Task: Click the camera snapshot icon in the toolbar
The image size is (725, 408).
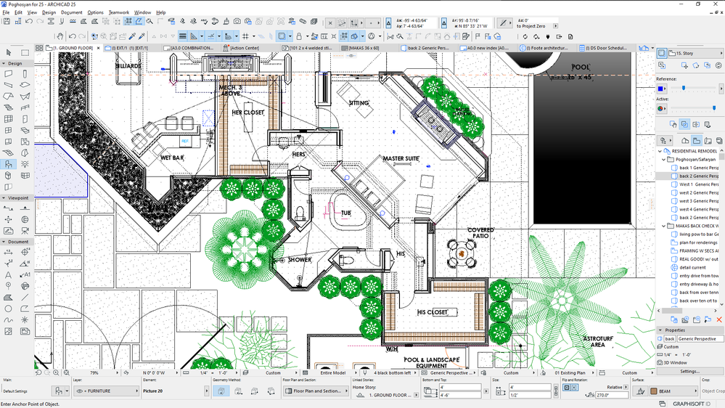Action: coord(237,22)
